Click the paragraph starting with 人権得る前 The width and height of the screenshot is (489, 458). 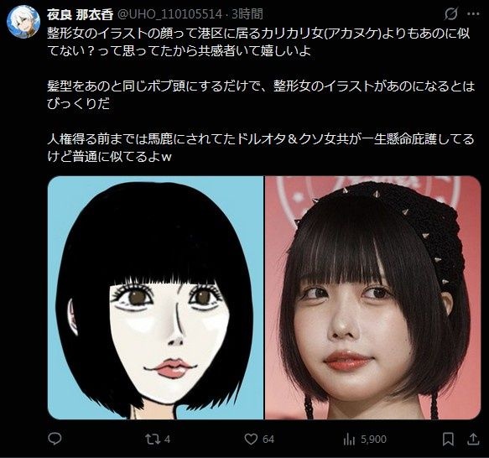[x=261, y=148]
